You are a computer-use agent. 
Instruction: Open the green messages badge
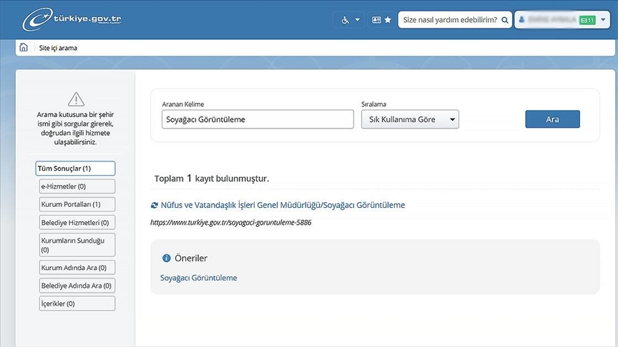click(587, 20)
